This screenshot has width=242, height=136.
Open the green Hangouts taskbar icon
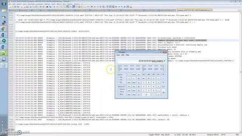point(4,41)
